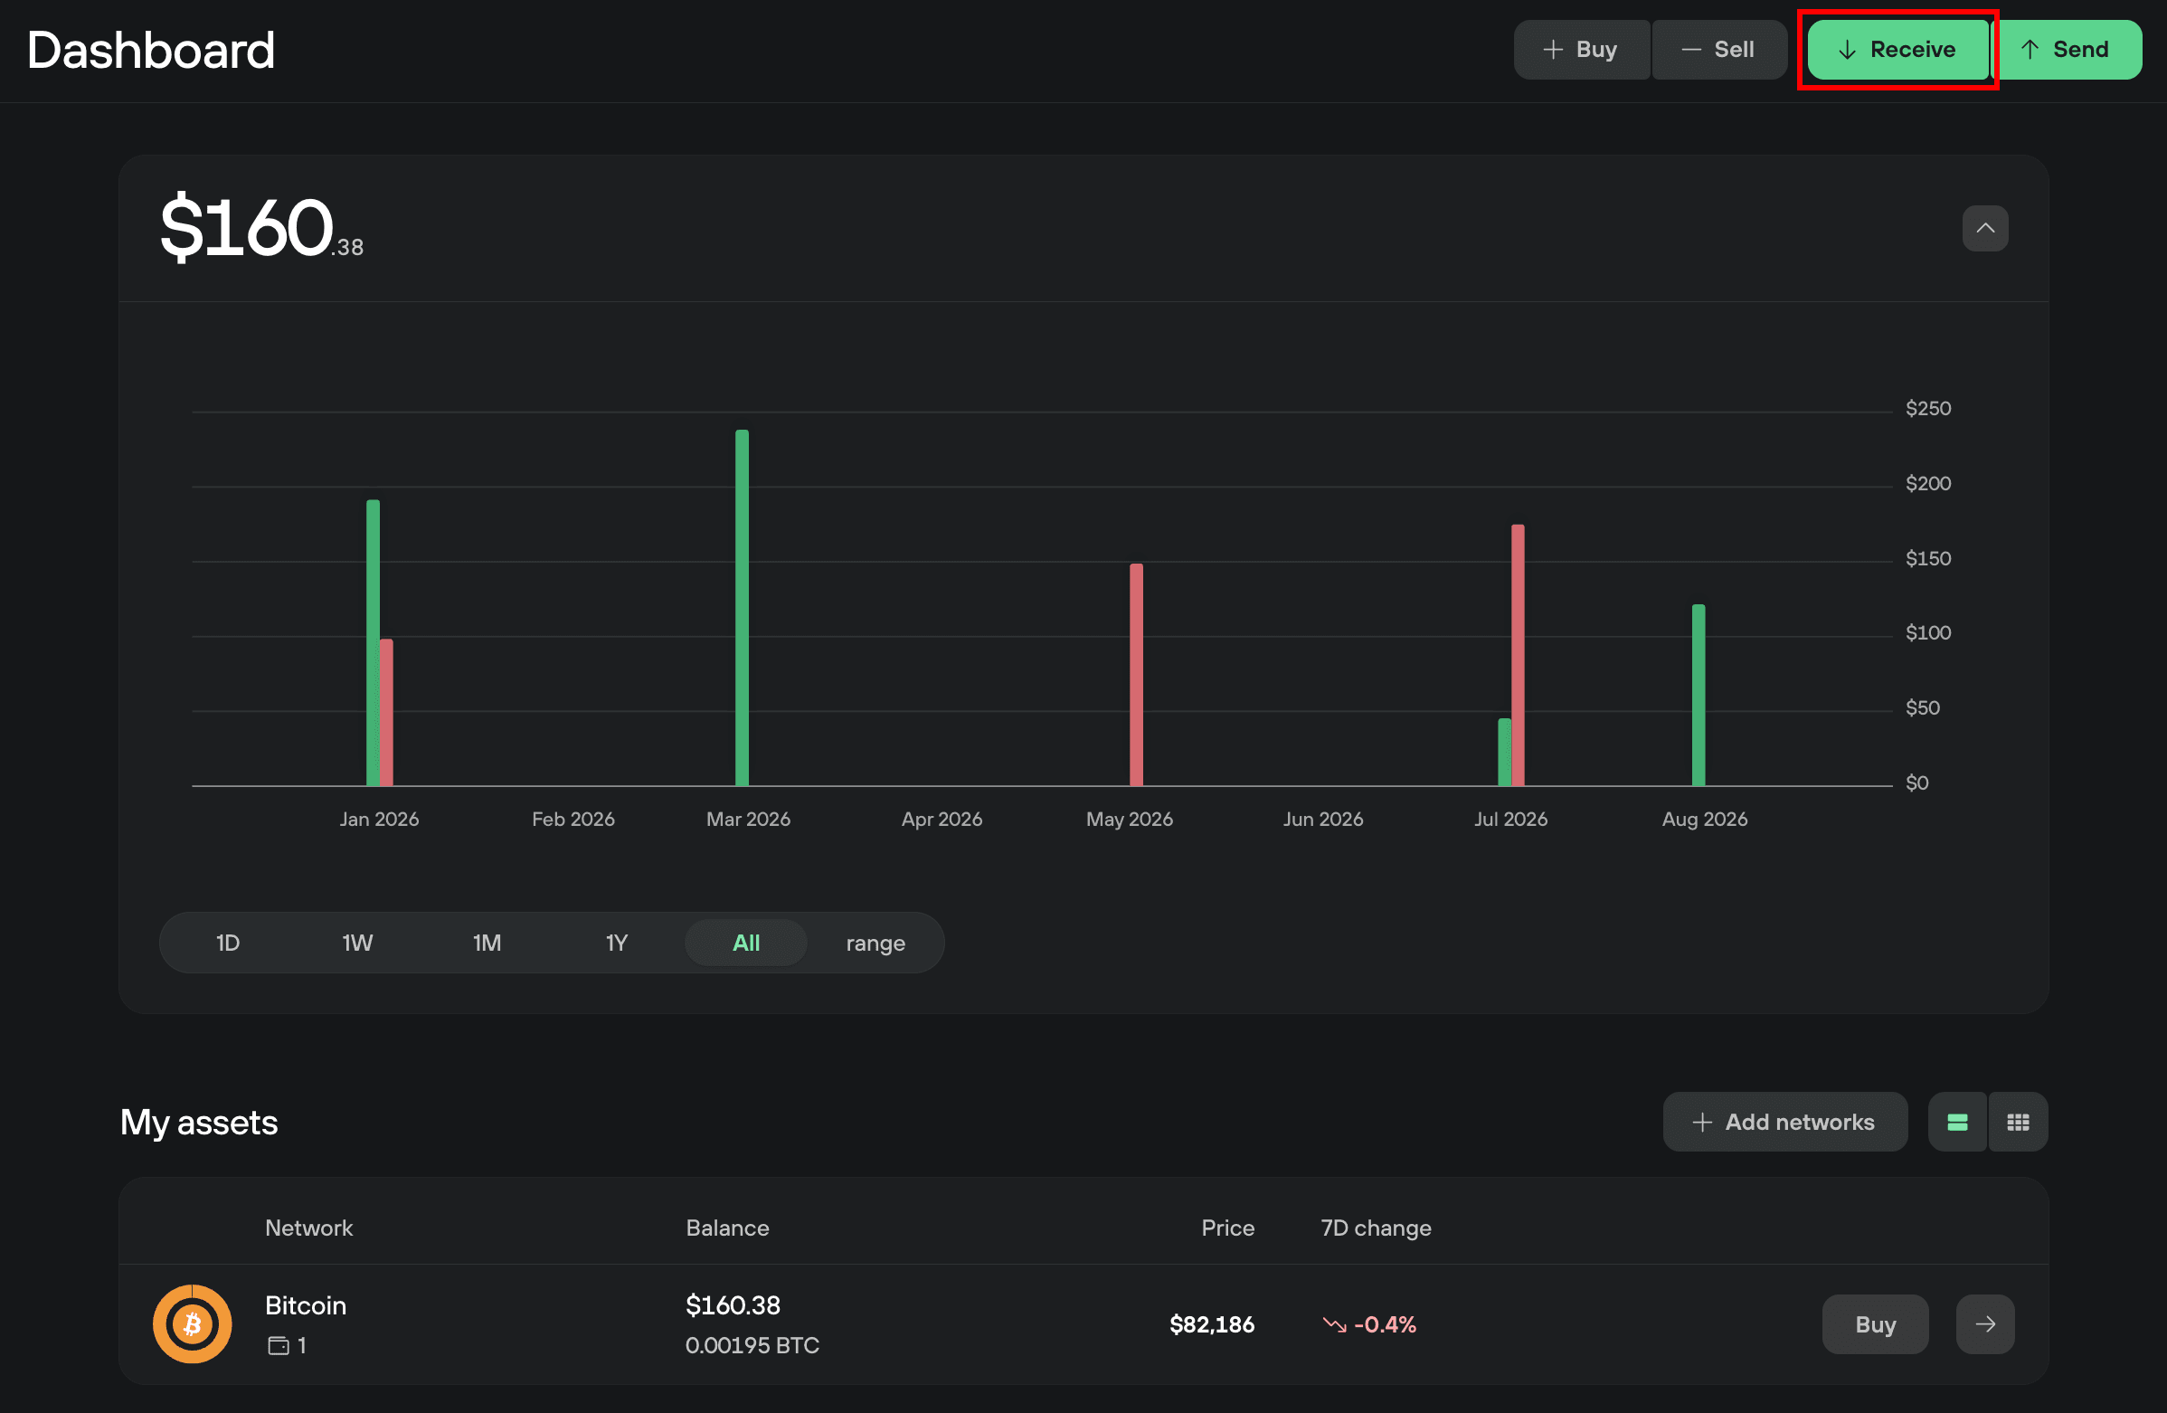Select the 1W time range
Image resolution: width=2167 pixels, height=1413 pixels.
(357, 943)
